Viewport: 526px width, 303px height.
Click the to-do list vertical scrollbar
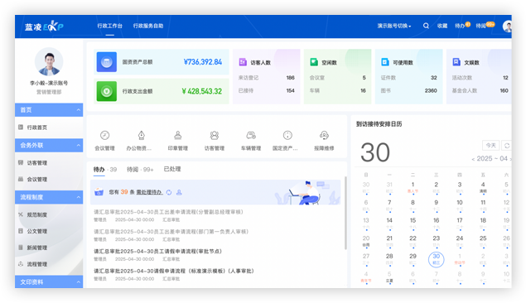[x=345, y=213]
